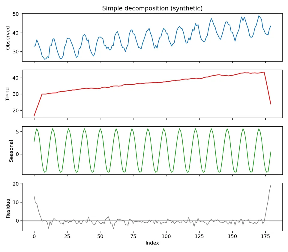The image size is (288, 252).
Task: Click the 10 tick label on Residual axis
Action: (16, 202)
